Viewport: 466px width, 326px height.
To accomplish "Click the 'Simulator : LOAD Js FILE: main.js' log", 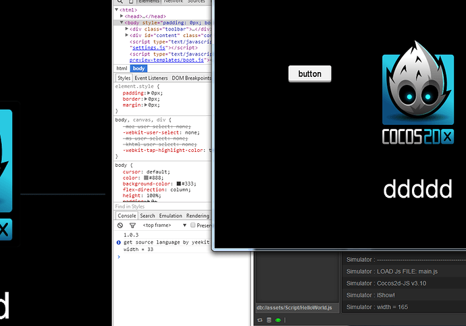I will 392,271.
